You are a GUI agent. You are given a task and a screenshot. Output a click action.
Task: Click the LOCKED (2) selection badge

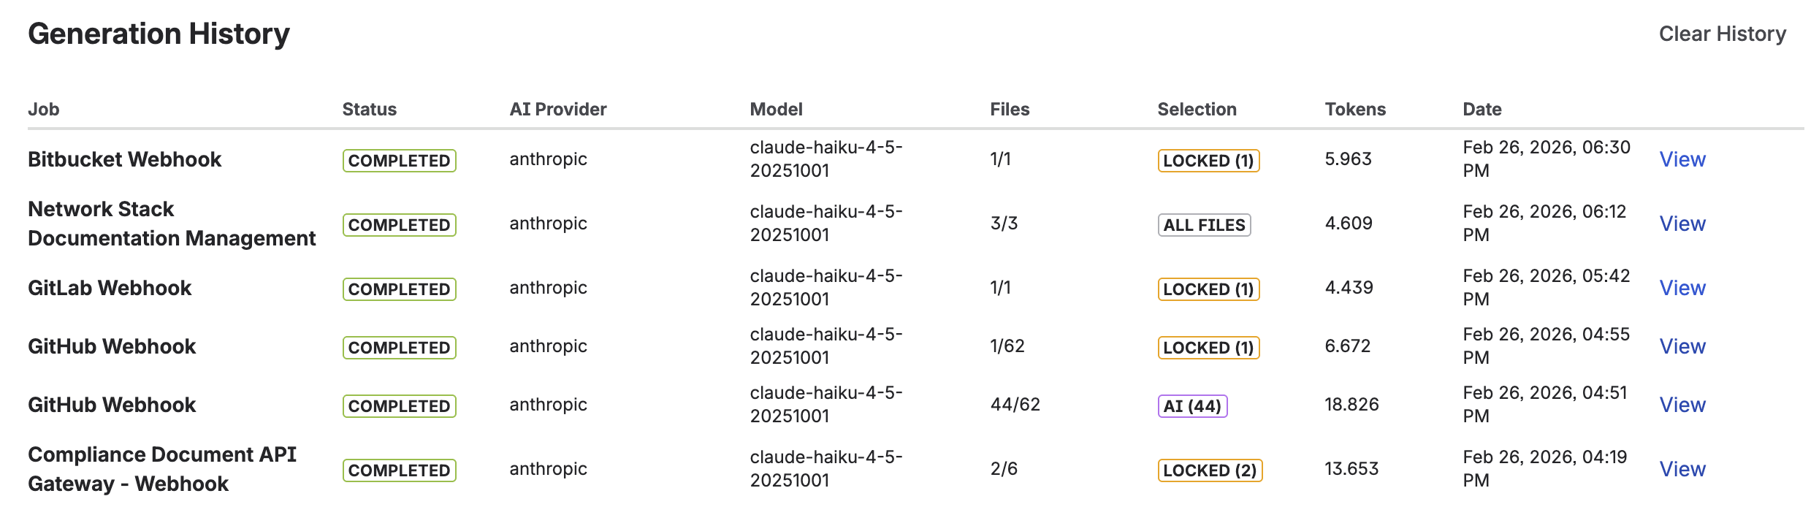(x=1210, y=470)
